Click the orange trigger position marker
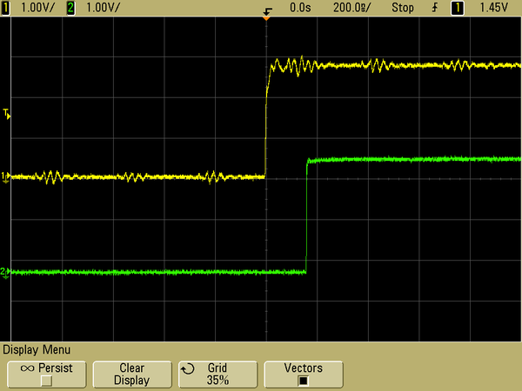 (x=266, y=18)
